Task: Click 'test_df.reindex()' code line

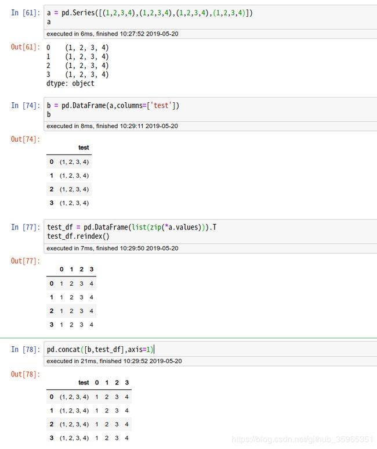Action: 78,236
